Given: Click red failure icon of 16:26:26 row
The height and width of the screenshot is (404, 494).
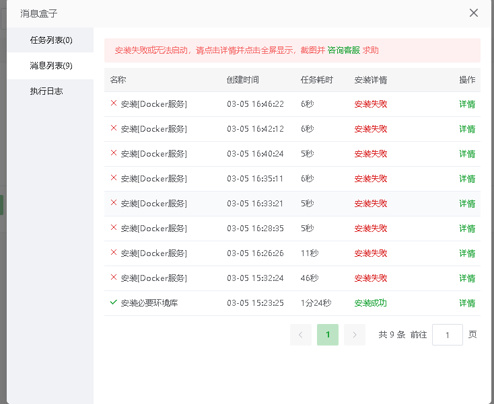Looking at the screenshot, I should [x=114, y=252].
